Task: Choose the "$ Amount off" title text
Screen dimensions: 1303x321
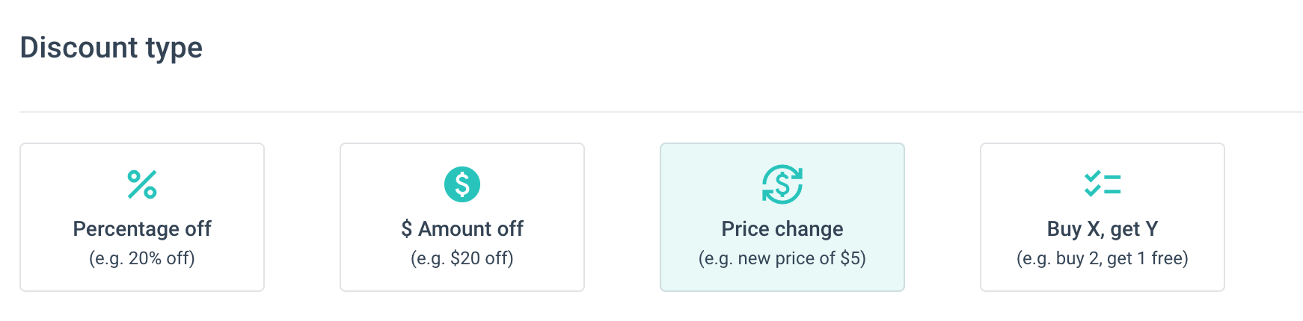Action: click(462, 228)
